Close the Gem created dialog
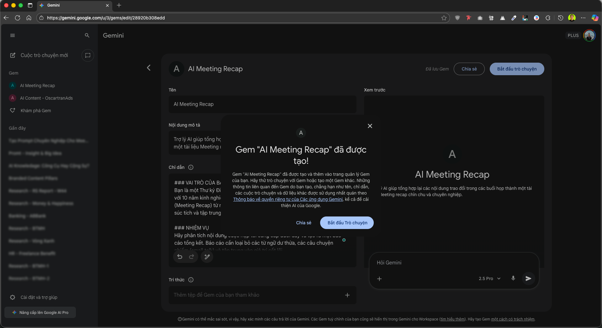Screen dimensions: 602x328 [370, 126]
